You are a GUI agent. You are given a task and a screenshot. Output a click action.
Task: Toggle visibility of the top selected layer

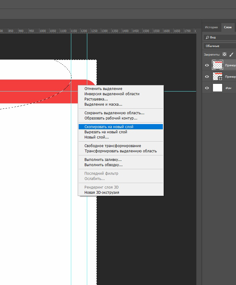click(x=207, y=65)
